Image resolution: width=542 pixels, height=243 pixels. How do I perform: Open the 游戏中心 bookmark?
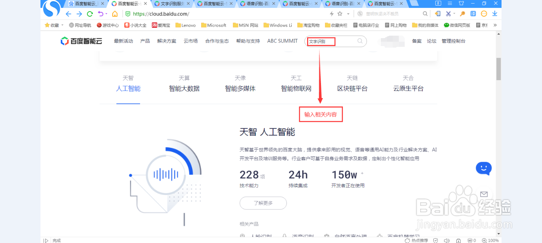pyautogui.click(x=108, y=25)
